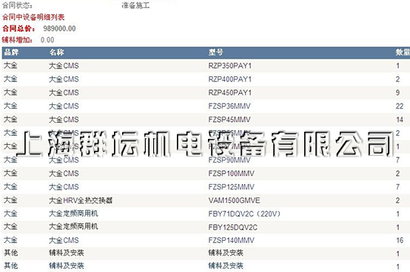The width and height of the screenshot is (410, 272).
Task: Open the 大金HRV全热交换器 name entry
Action: (81, 200)
